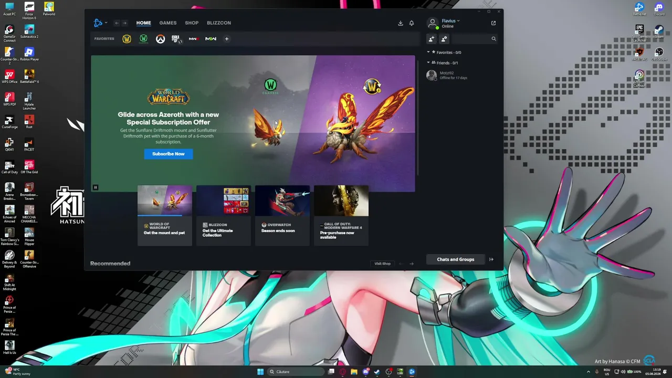Open the downloads icon
The height and width of the screenshot is (378, 672).
tap(400, 23)
